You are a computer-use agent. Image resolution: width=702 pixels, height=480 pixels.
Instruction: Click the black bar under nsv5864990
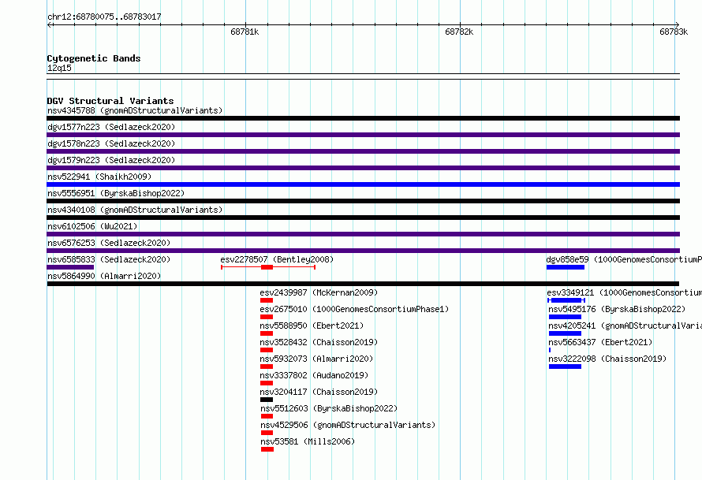(x=363, y=284)
